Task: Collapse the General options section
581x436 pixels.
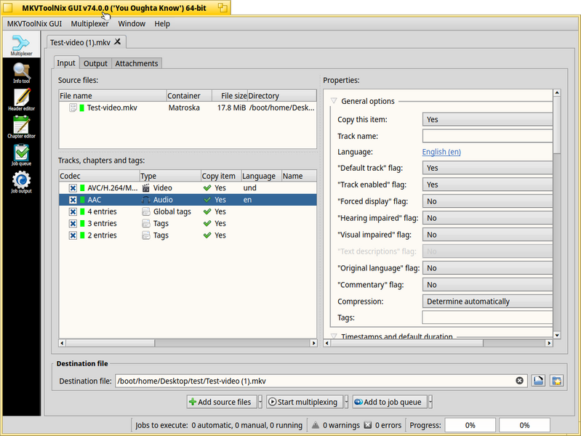Action: [x=334, y=101]
